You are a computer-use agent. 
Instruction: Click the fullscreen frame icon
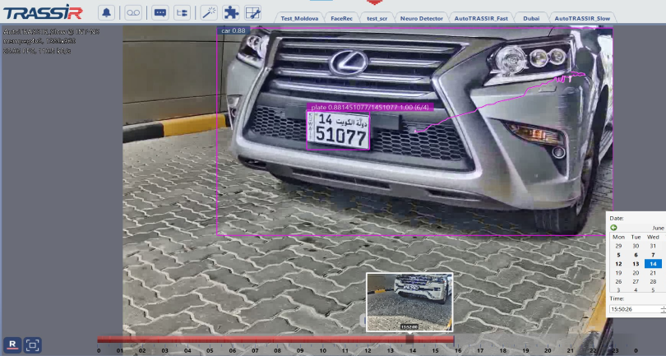(x=33, y=344)
